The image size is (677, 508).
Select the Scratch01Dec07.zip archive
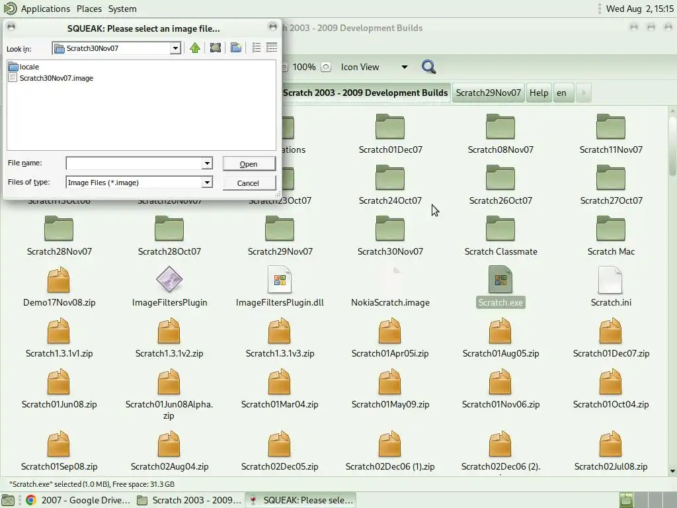pos(611,338)
